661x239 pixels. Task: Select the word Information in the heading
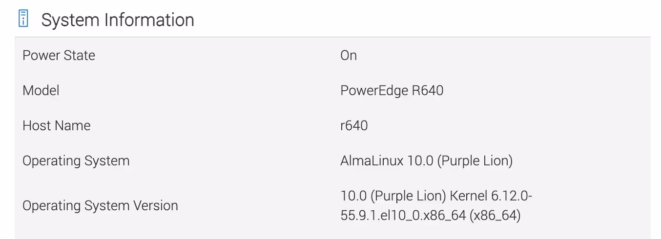point(147,20)
